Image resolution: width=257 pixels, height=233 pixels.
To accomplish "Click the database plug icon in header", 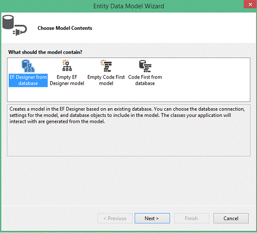I will [x=15, y=25].
